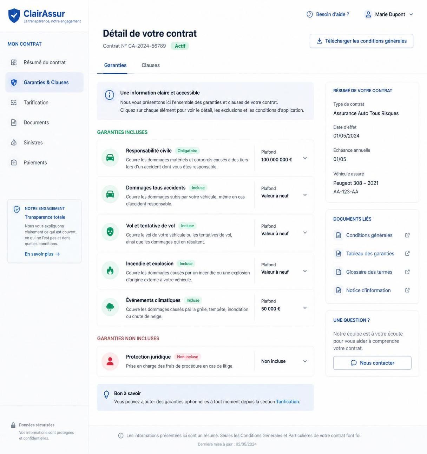
Task: Click the Résumé du contrat sidebar icon
Action: tap(14, 62)
